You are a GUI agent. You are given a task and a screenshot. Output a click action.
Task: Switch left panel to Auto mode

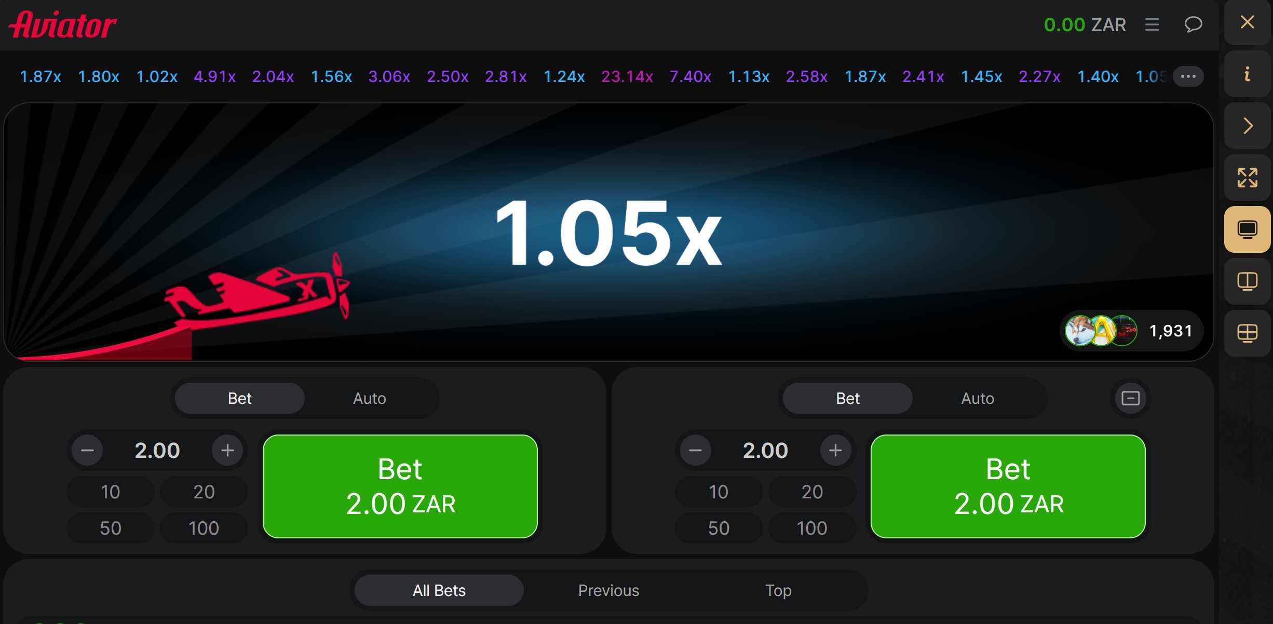(370, 398)
